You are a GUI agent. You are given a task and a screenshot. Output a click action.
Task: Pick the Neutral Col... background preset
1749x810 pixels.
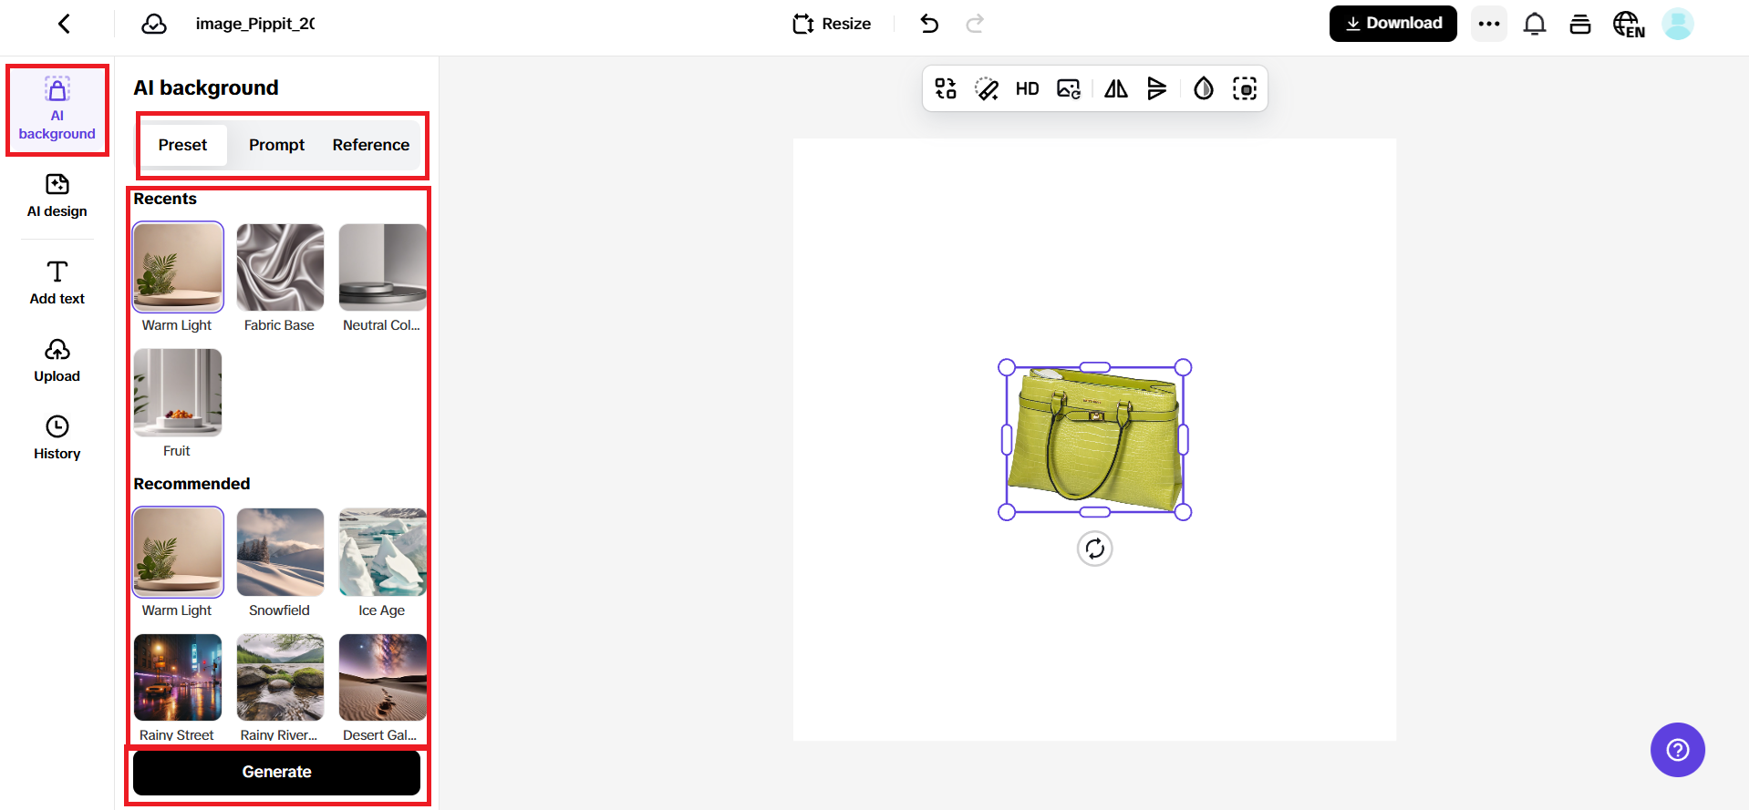point(382,268)
